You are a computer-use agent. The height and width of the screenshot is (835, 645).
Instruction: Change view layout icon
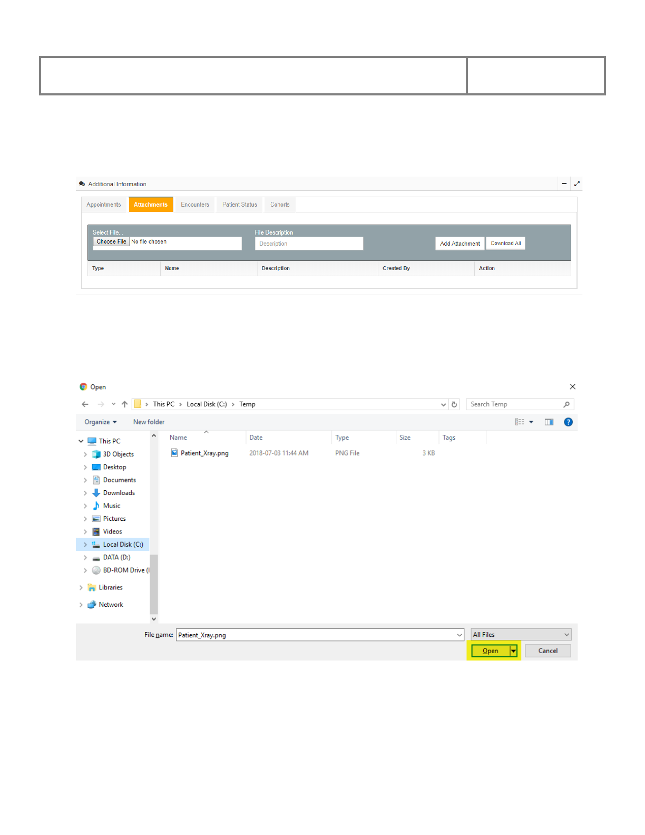click(520, 422)
